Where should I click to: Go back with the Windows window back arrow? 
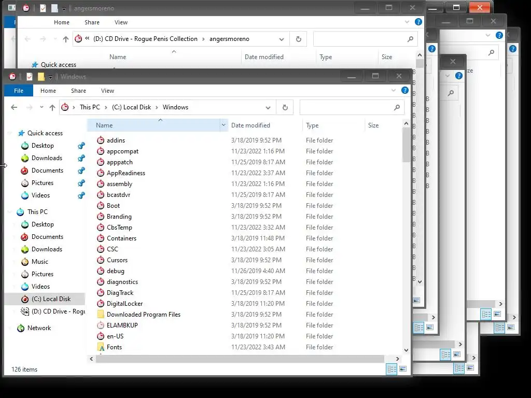tap(14, 107)
